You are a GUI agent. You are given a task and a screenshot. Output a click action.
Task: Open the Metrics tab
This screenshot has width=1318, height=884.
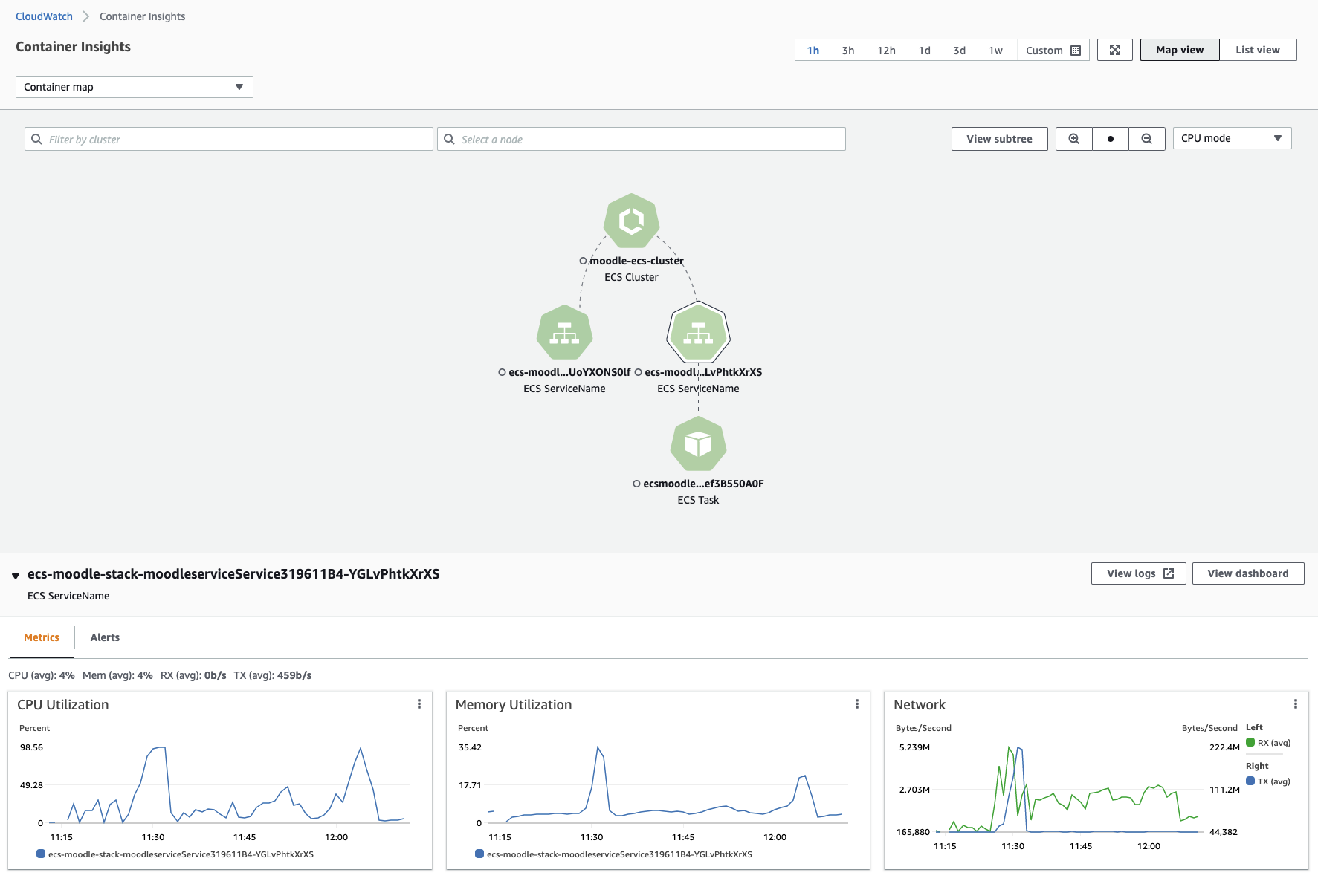[x=42, y=637]
